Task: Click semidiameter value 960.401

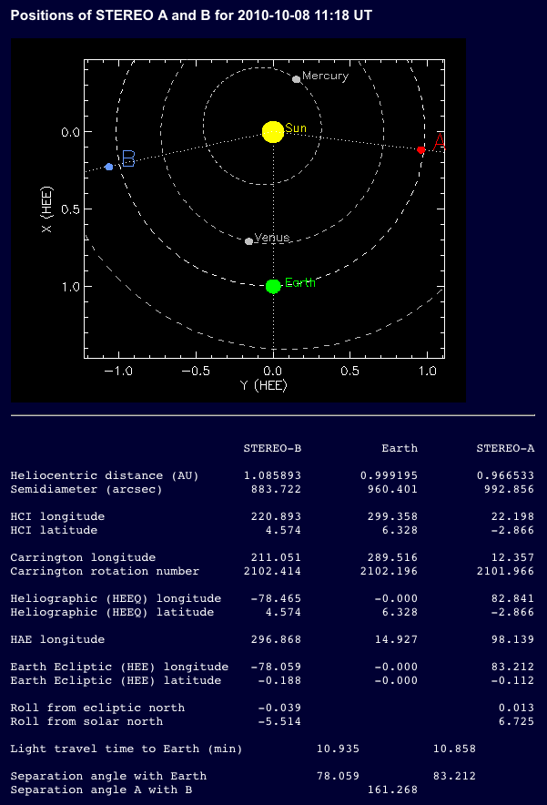Action: click(392, 489)
